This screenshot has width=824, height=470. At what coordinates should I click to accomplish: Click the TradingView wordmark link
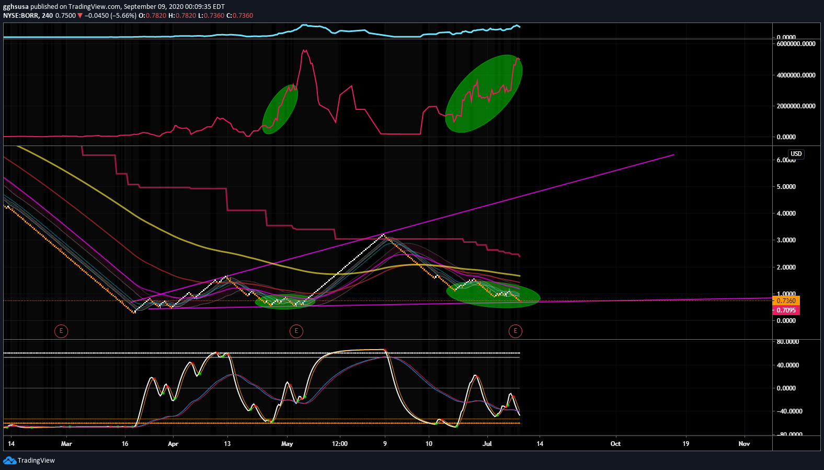[x=36, y=461]
